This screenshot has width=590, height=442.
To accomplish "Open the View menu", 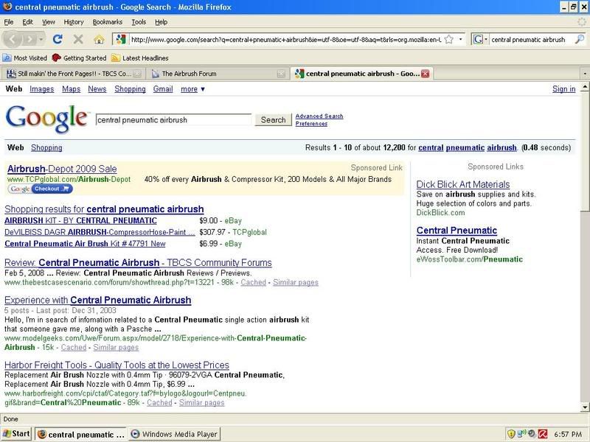I will point(49,22).
